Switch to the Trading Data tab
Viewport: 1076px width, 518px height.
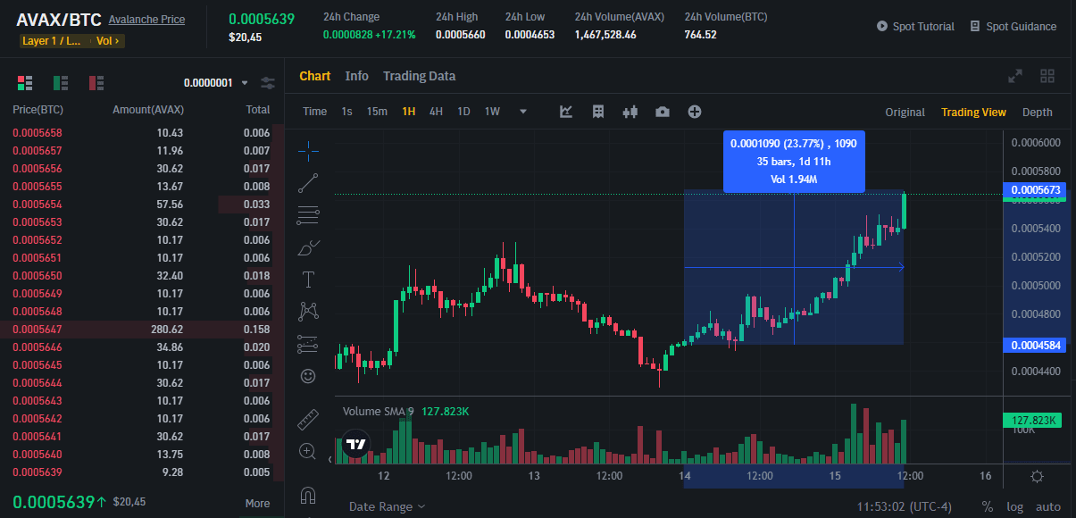tap(419, 76)
